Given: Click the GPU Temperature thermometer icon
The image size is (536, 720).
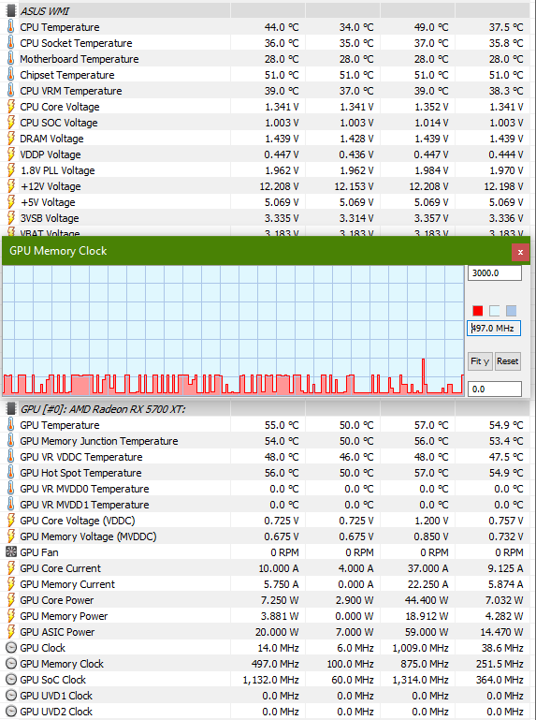Looking at the screenshot, I should point(11,425).
